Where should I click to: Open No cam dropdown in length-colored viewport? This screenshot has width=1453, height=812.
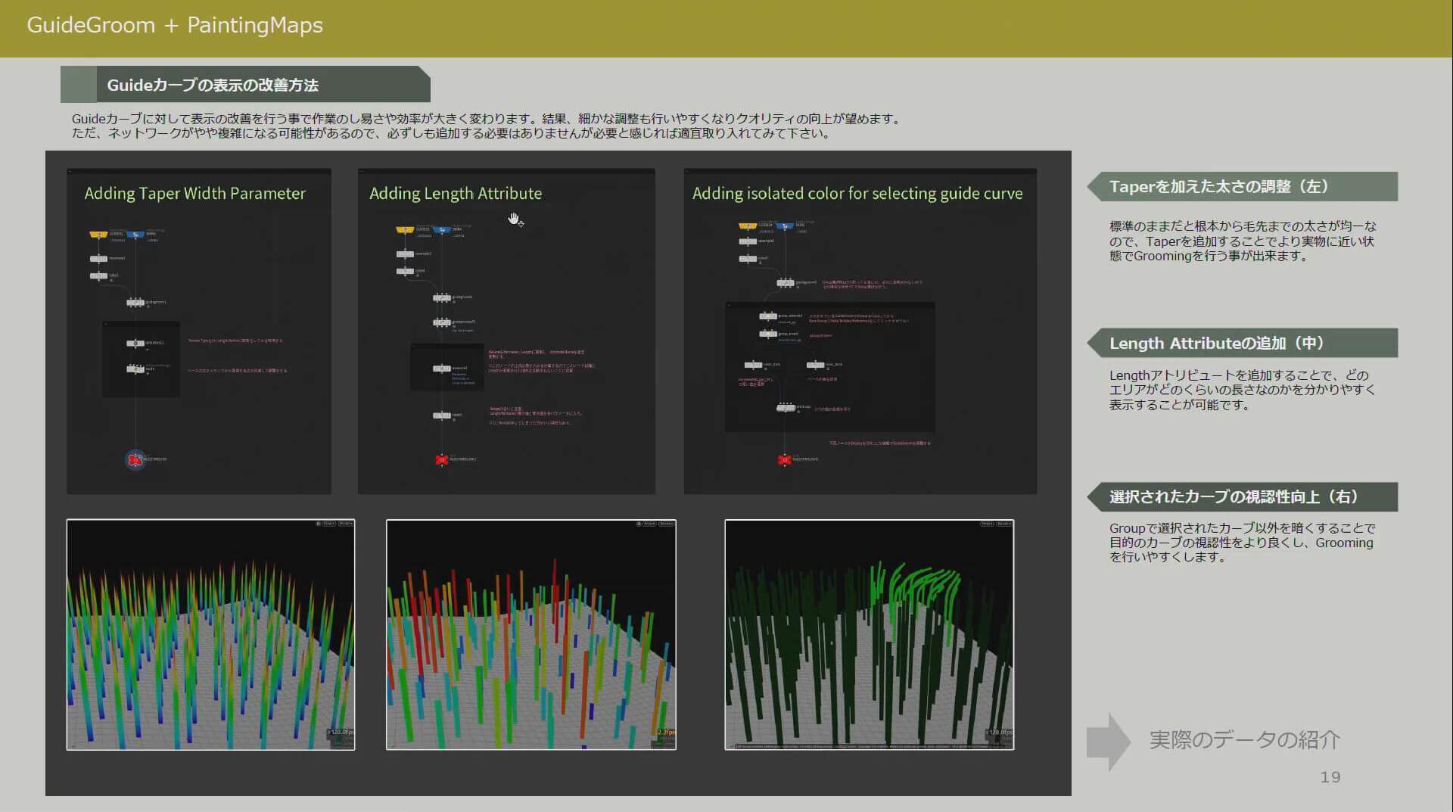coord(666,524)
